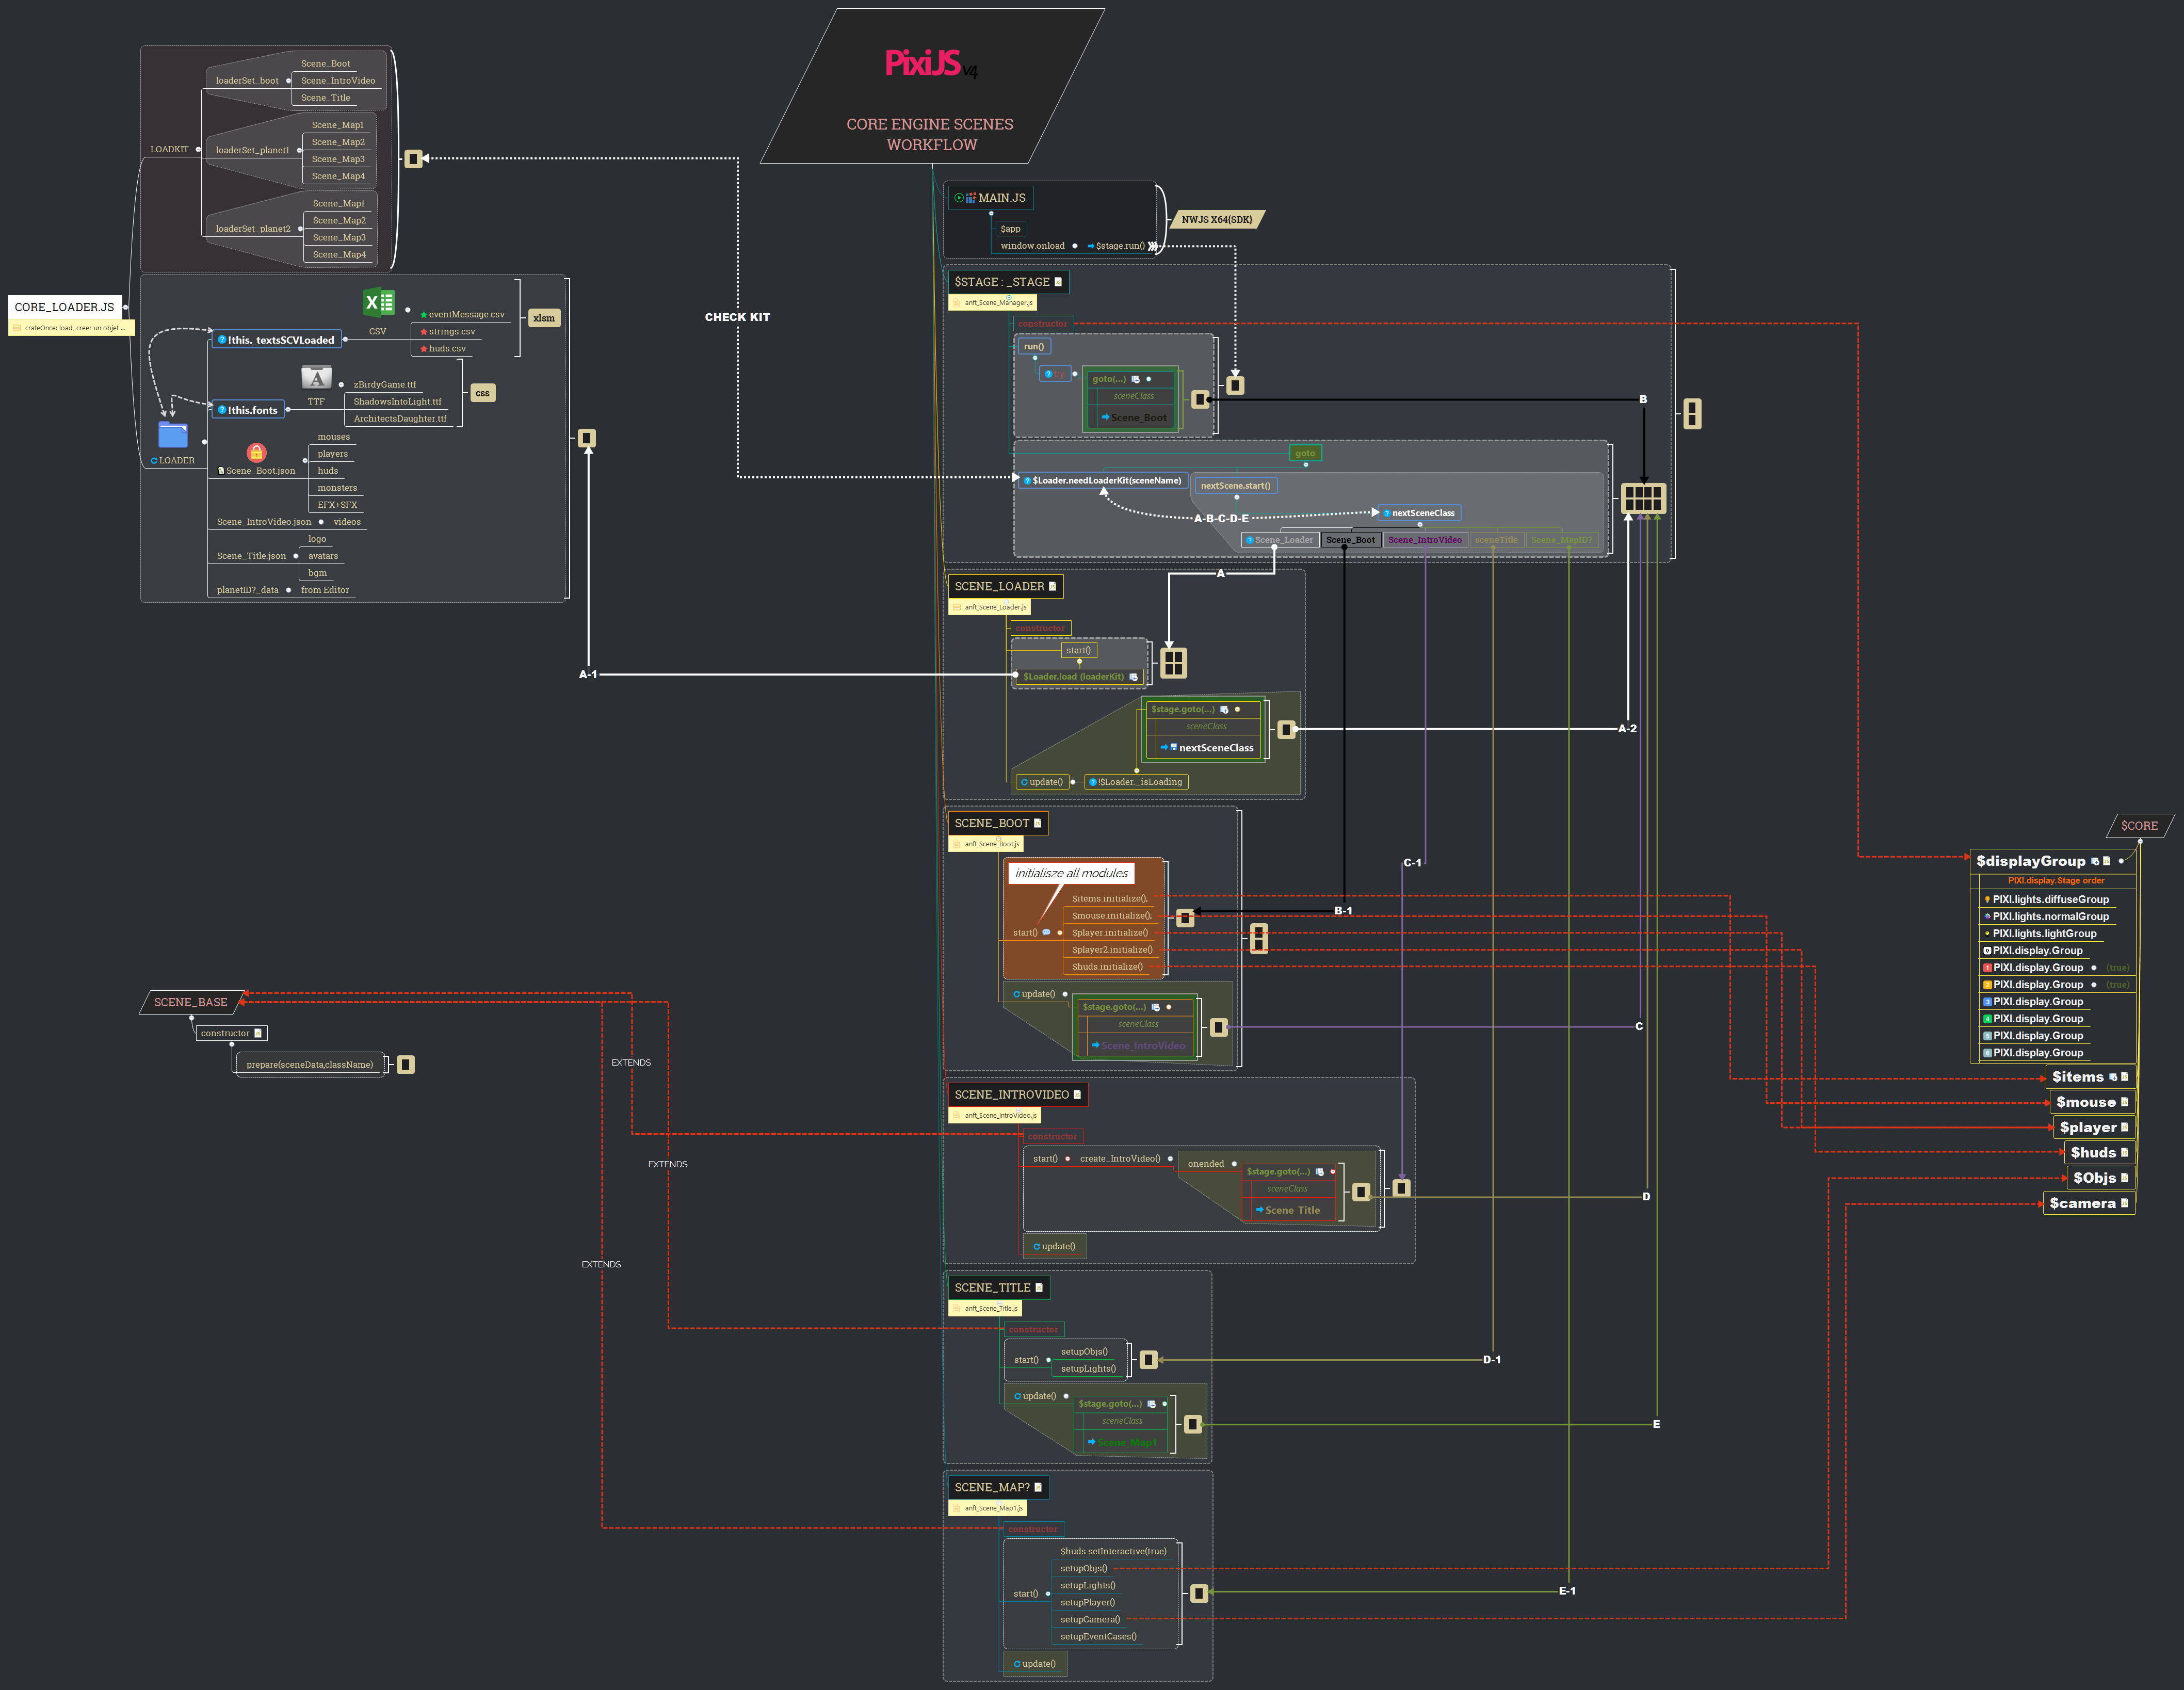Open the JS file icon on $Objs
The width and height of the screenshot is (2184, 1690).
[2124, 1177]
